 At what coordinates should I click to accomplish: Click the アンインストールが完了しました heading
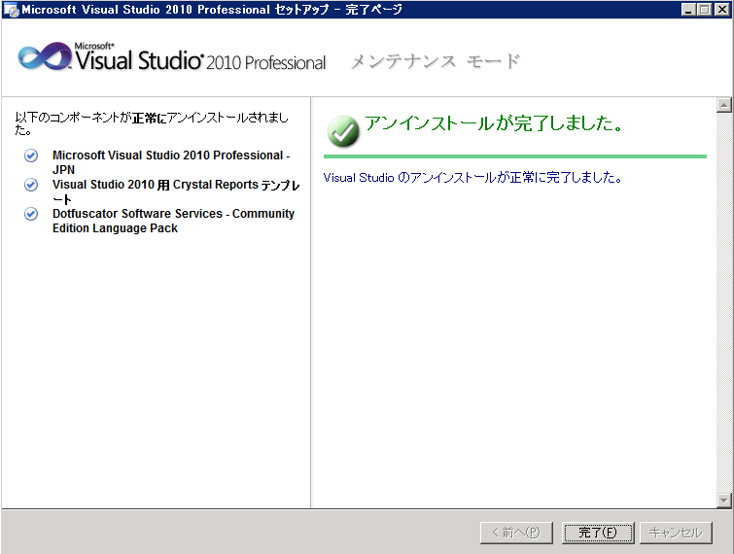pos(493,124)
